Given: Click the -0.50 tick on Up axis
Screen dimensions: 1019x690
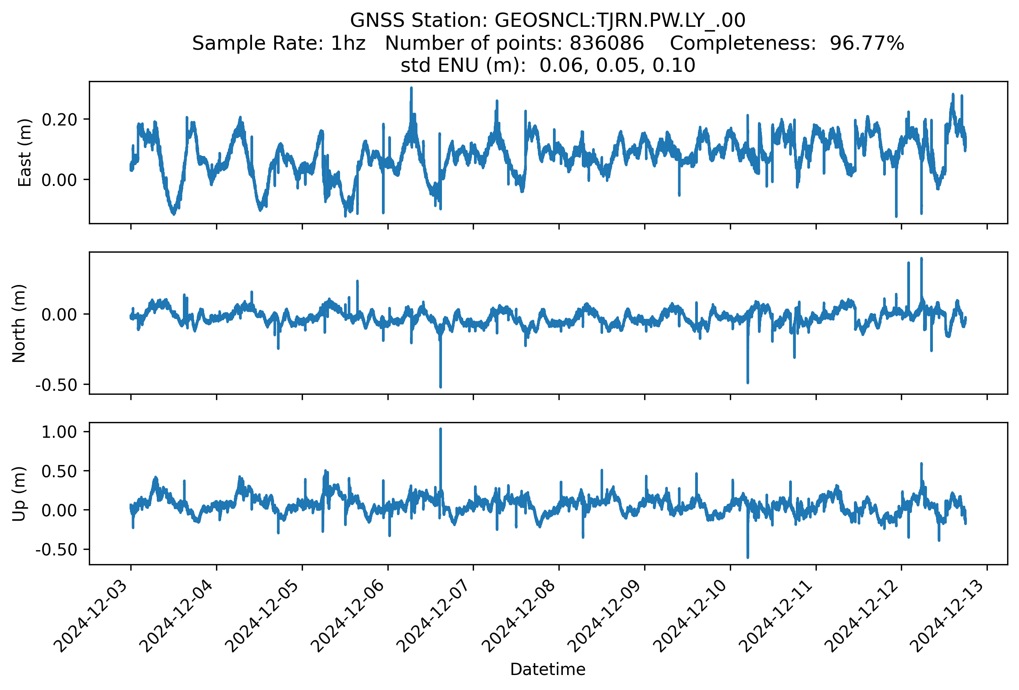Looking at the screenshot, I should (56, 549).
